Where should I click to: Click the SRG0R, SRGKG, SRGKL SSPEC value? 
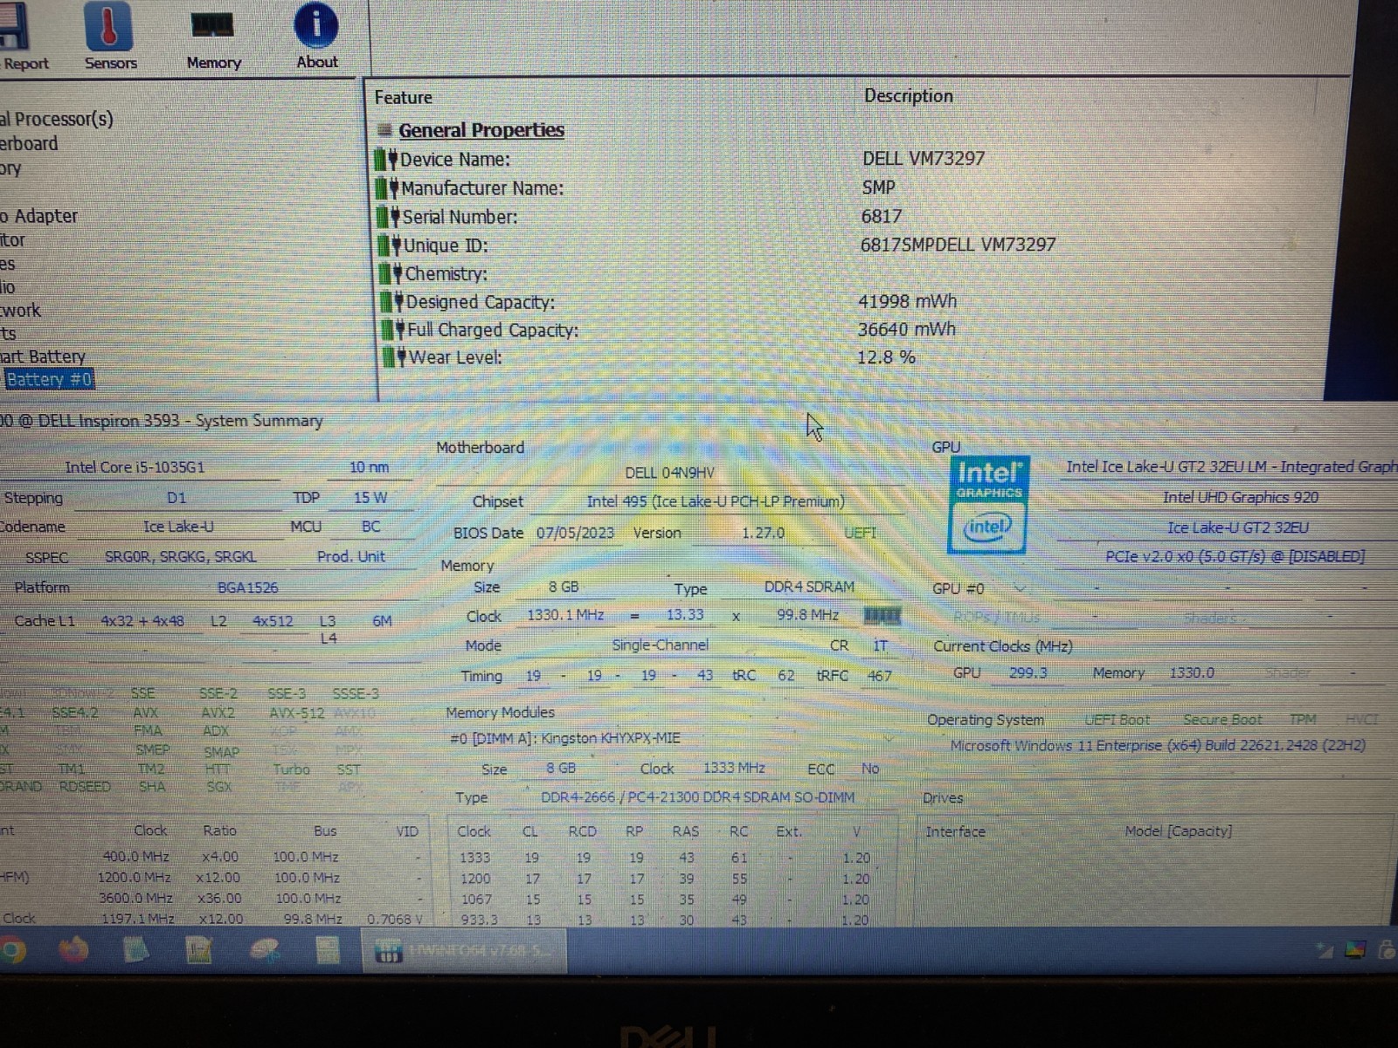(180, 557)
